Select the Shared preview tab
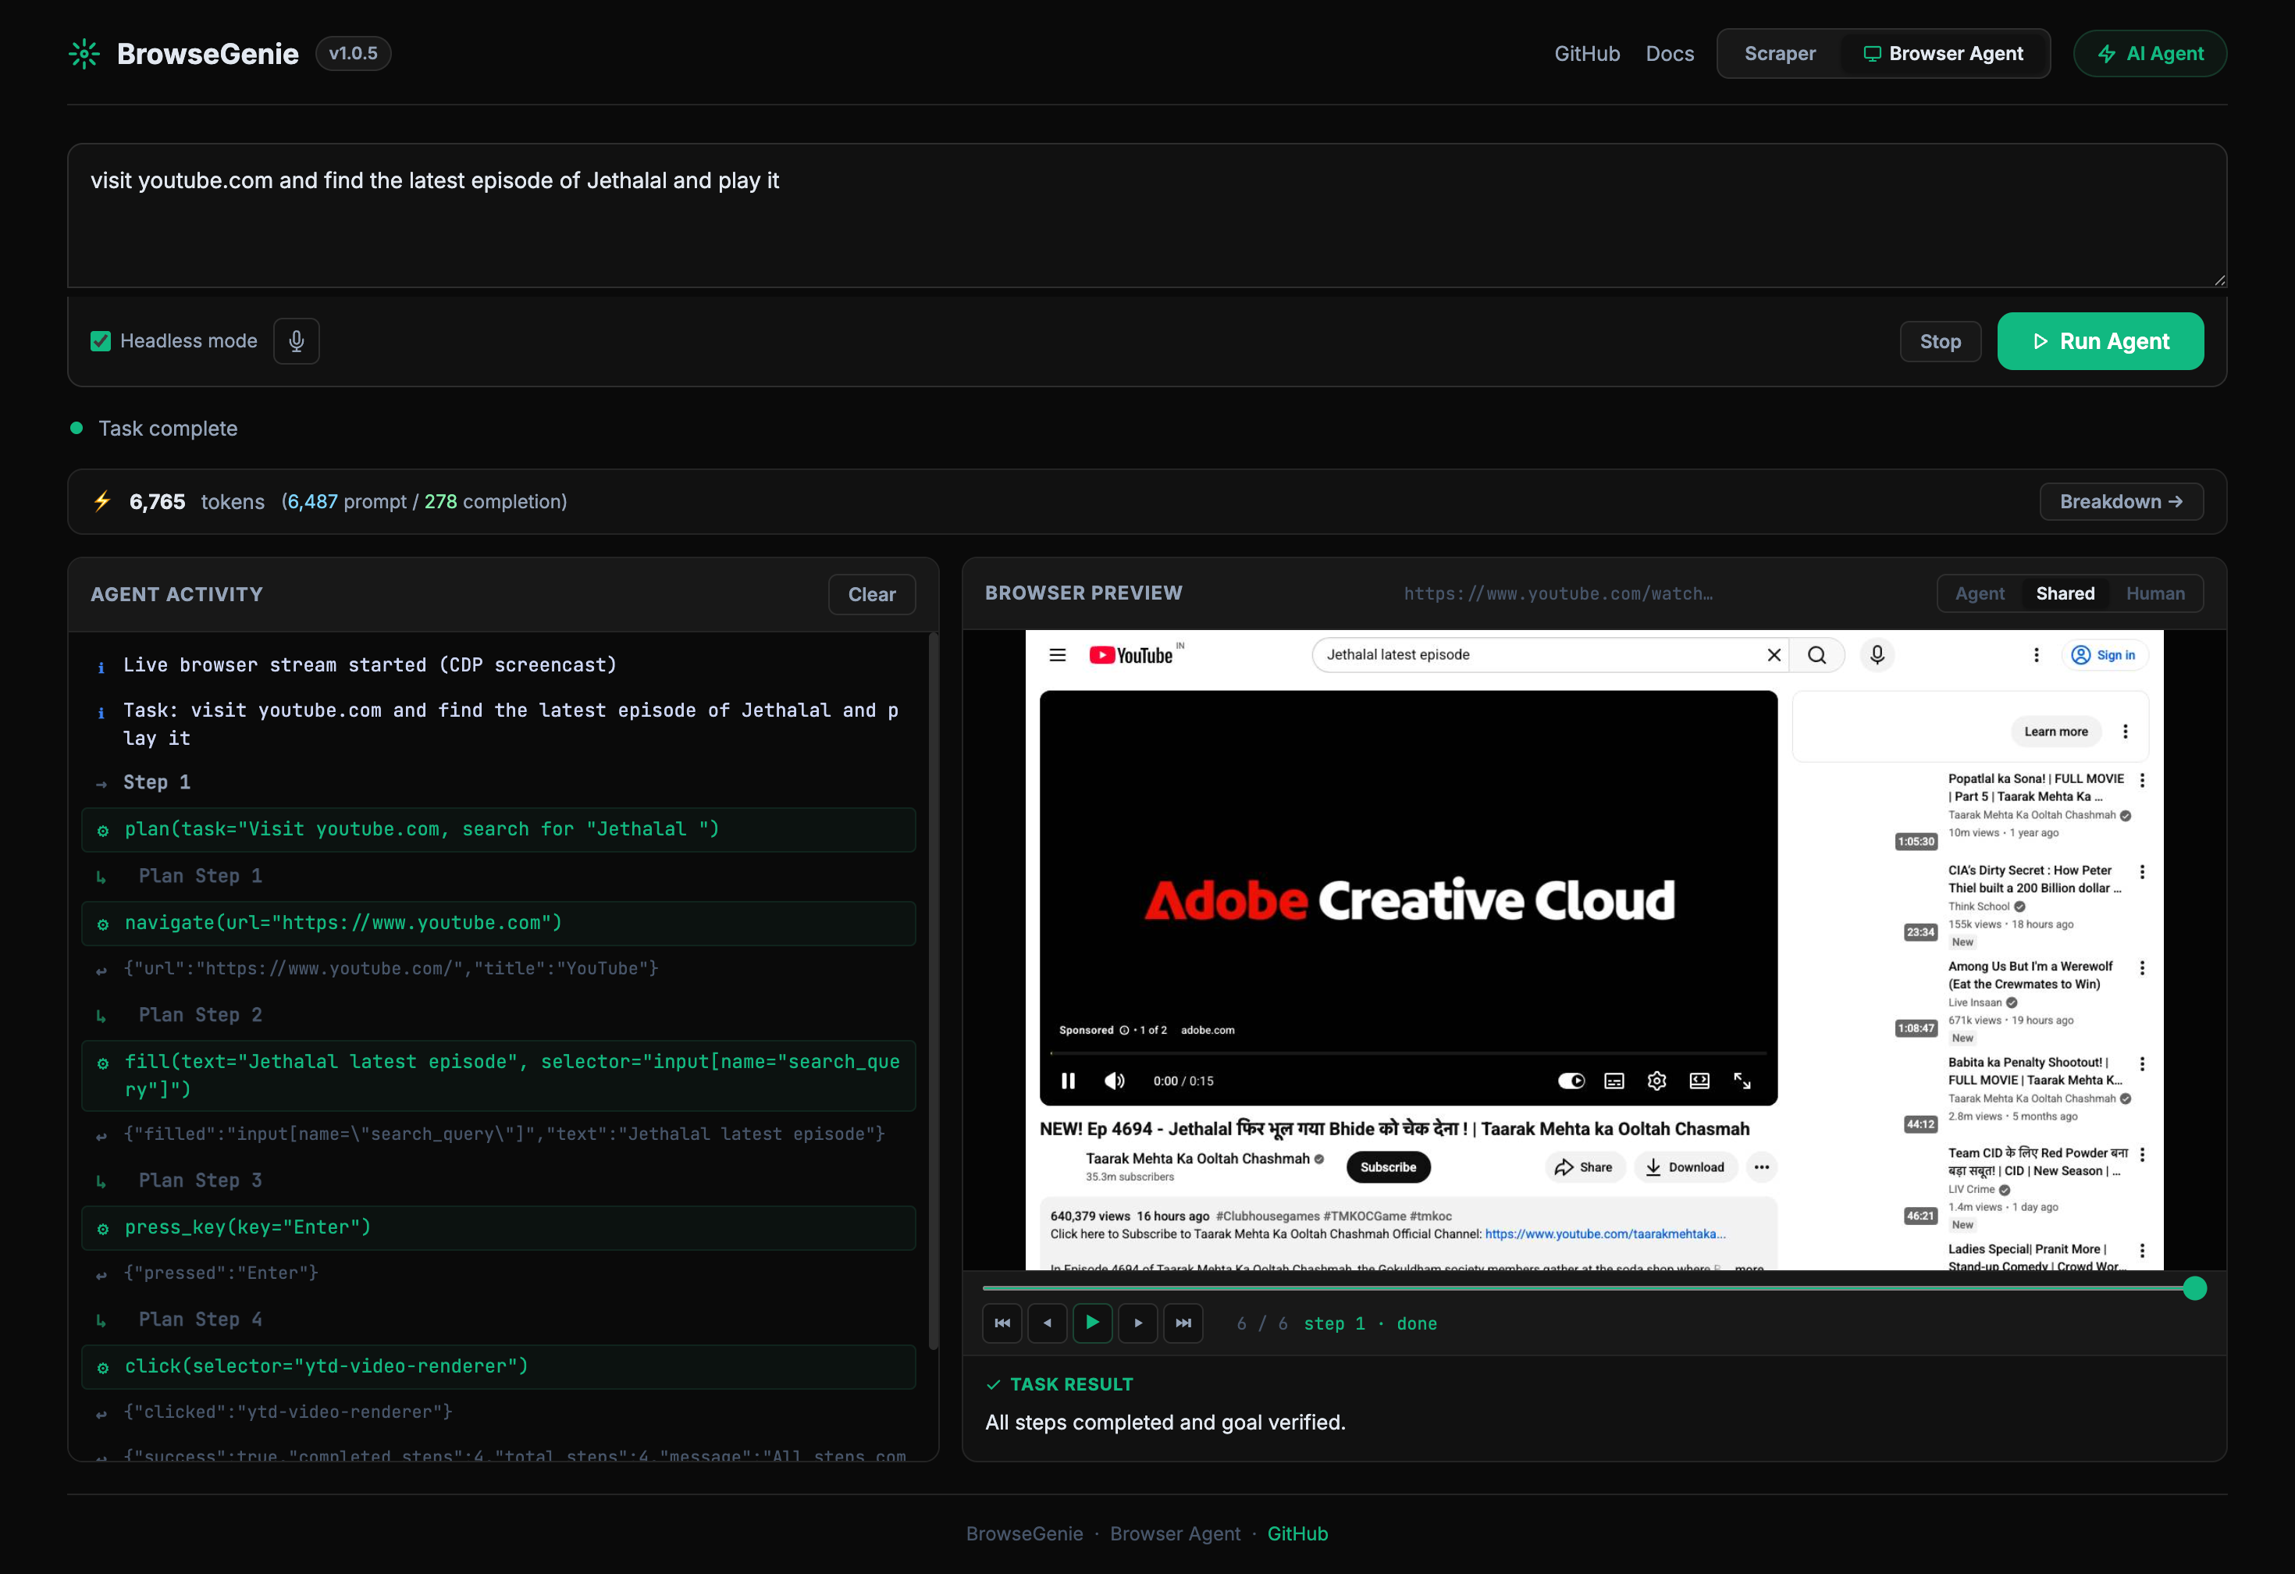Image resolution: width=2295 pixels, height=1574 pixels. point(2064,593)
